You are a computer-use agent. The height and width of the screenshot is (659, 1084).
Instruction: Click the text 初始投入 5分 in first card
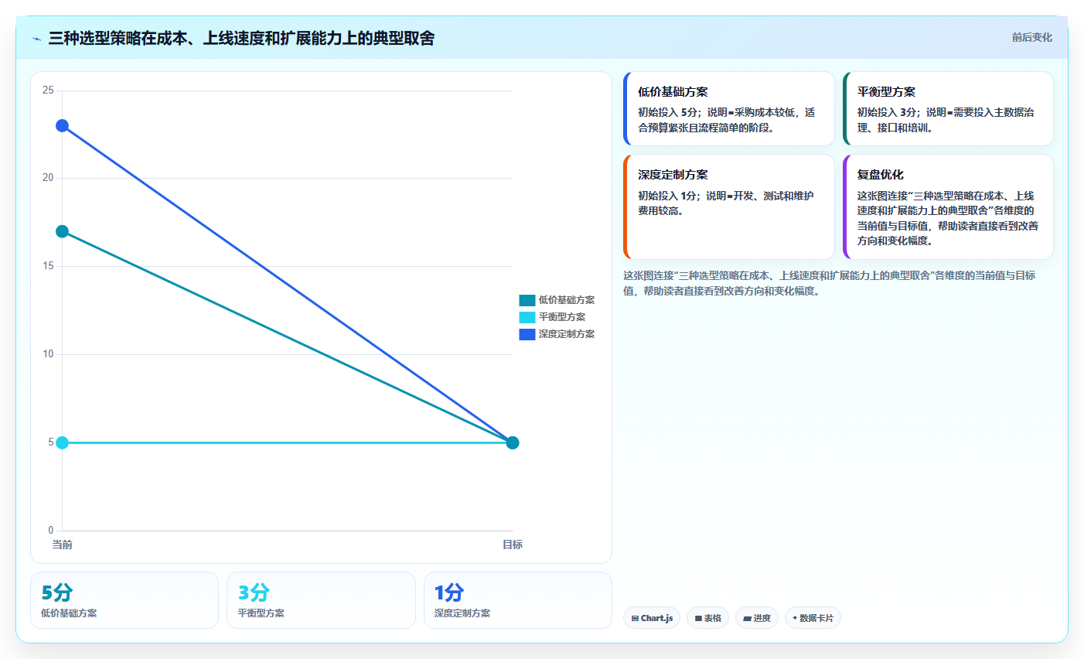(x=667, y=112)
